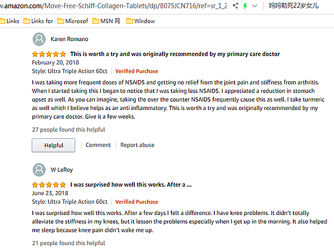The image size is (334, 250).
Task: Click the Chinese news headline search box
Action: [x=301, y=6]
